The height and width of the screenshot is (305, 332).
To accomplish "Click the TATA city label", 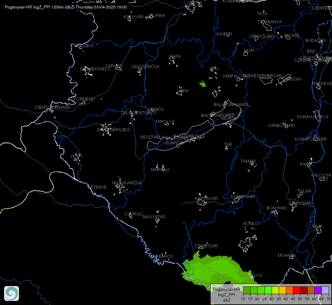I will point(262,14).
